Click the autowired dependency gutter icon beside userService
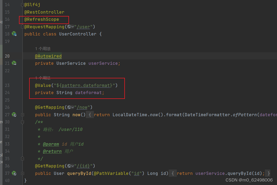Image resolution: width=277 pixels, height=185 pixels. pyautogui.click(x=14, y=63)
